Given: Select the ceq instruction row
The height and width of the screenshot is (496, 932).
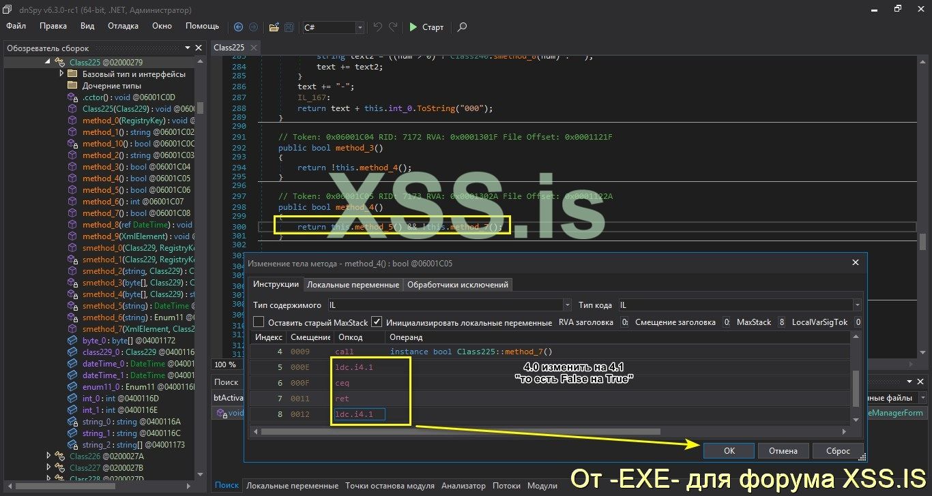Looking at the screenshot, I should point(550,383).
